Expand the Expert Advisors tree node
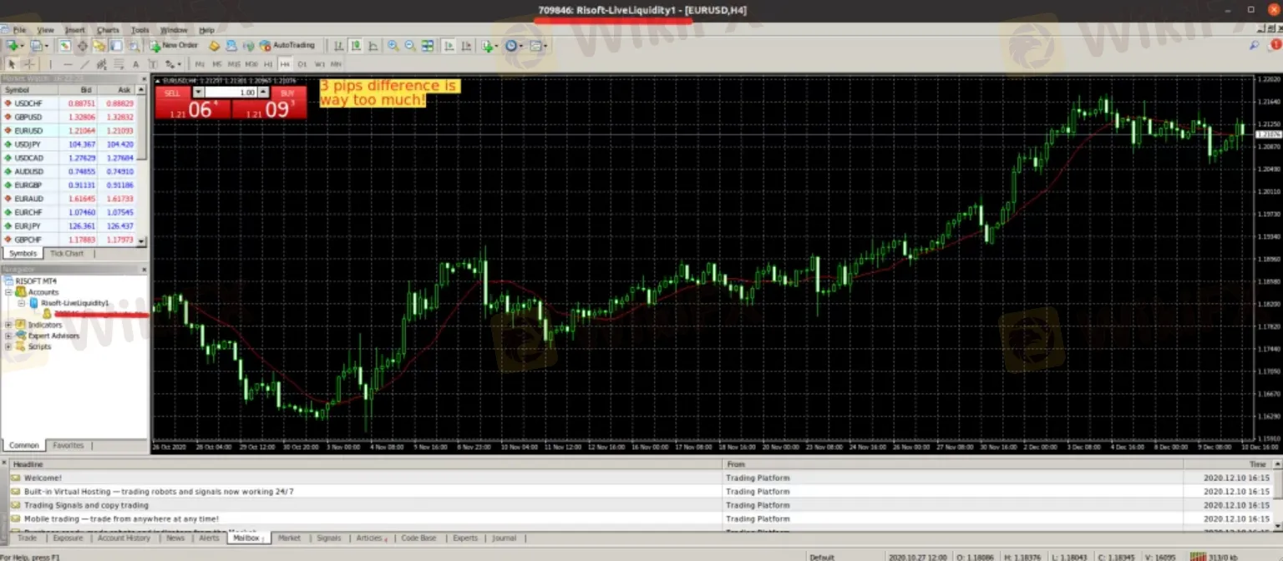Screen dimensions: 1283x561 [x=9, y=336]
